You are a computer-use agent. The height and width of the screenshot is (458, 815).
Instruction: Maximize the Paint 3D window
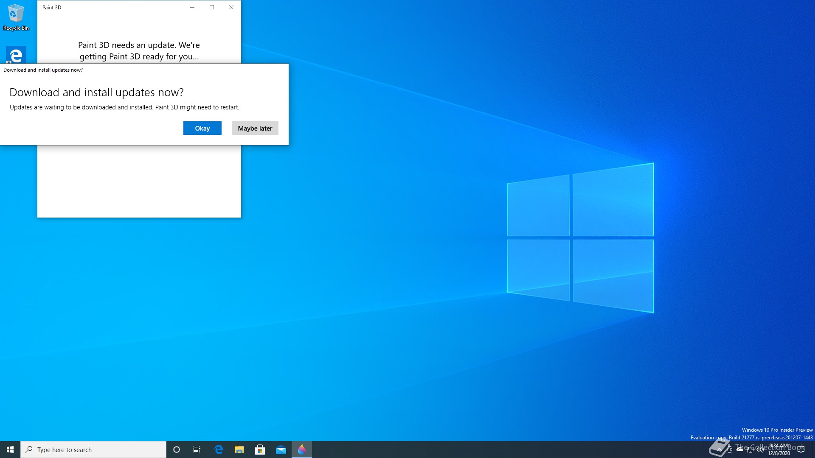(212, 7)
